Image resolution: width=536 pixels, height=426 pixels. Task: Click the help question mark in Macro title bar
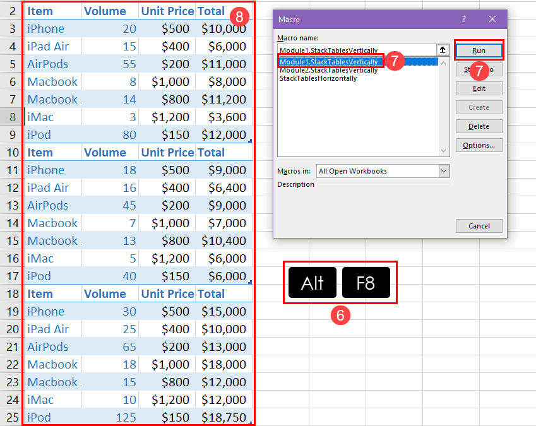tap(464, 19)
